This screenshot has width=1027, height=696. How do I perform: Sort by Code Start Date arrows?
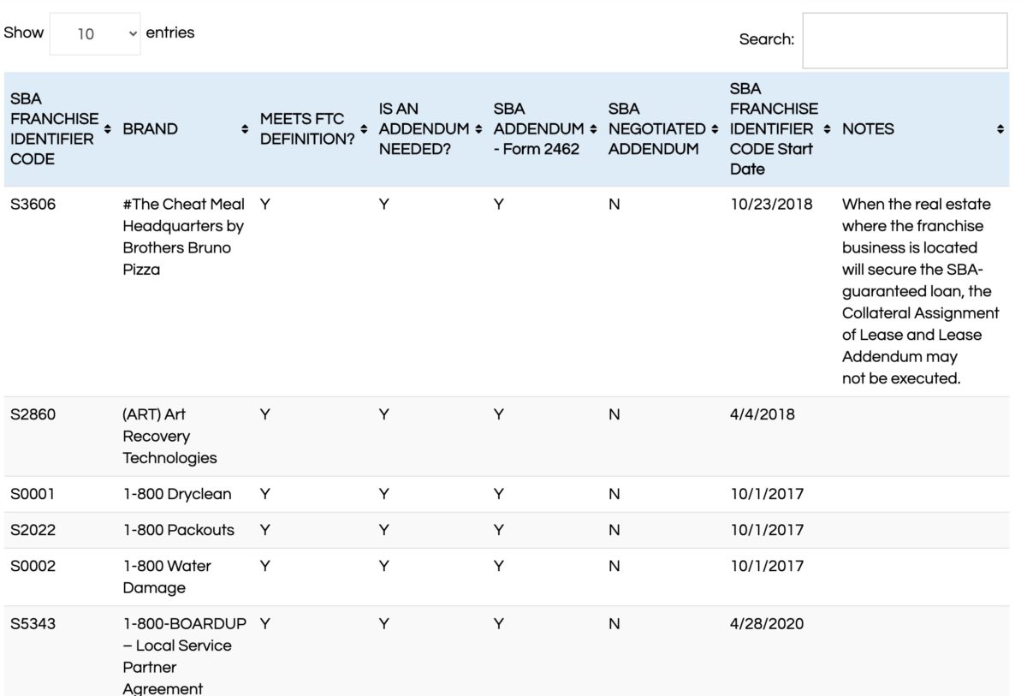point(827,129)
